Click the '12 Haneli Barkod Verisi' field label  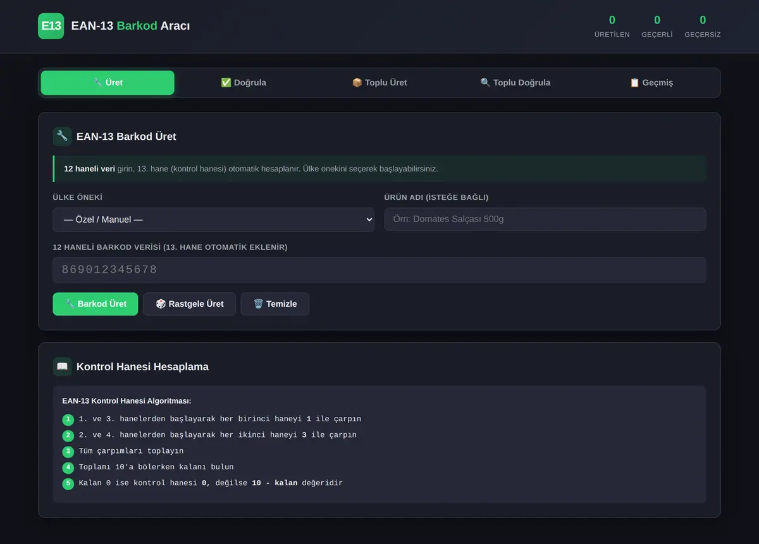[170, 247]
